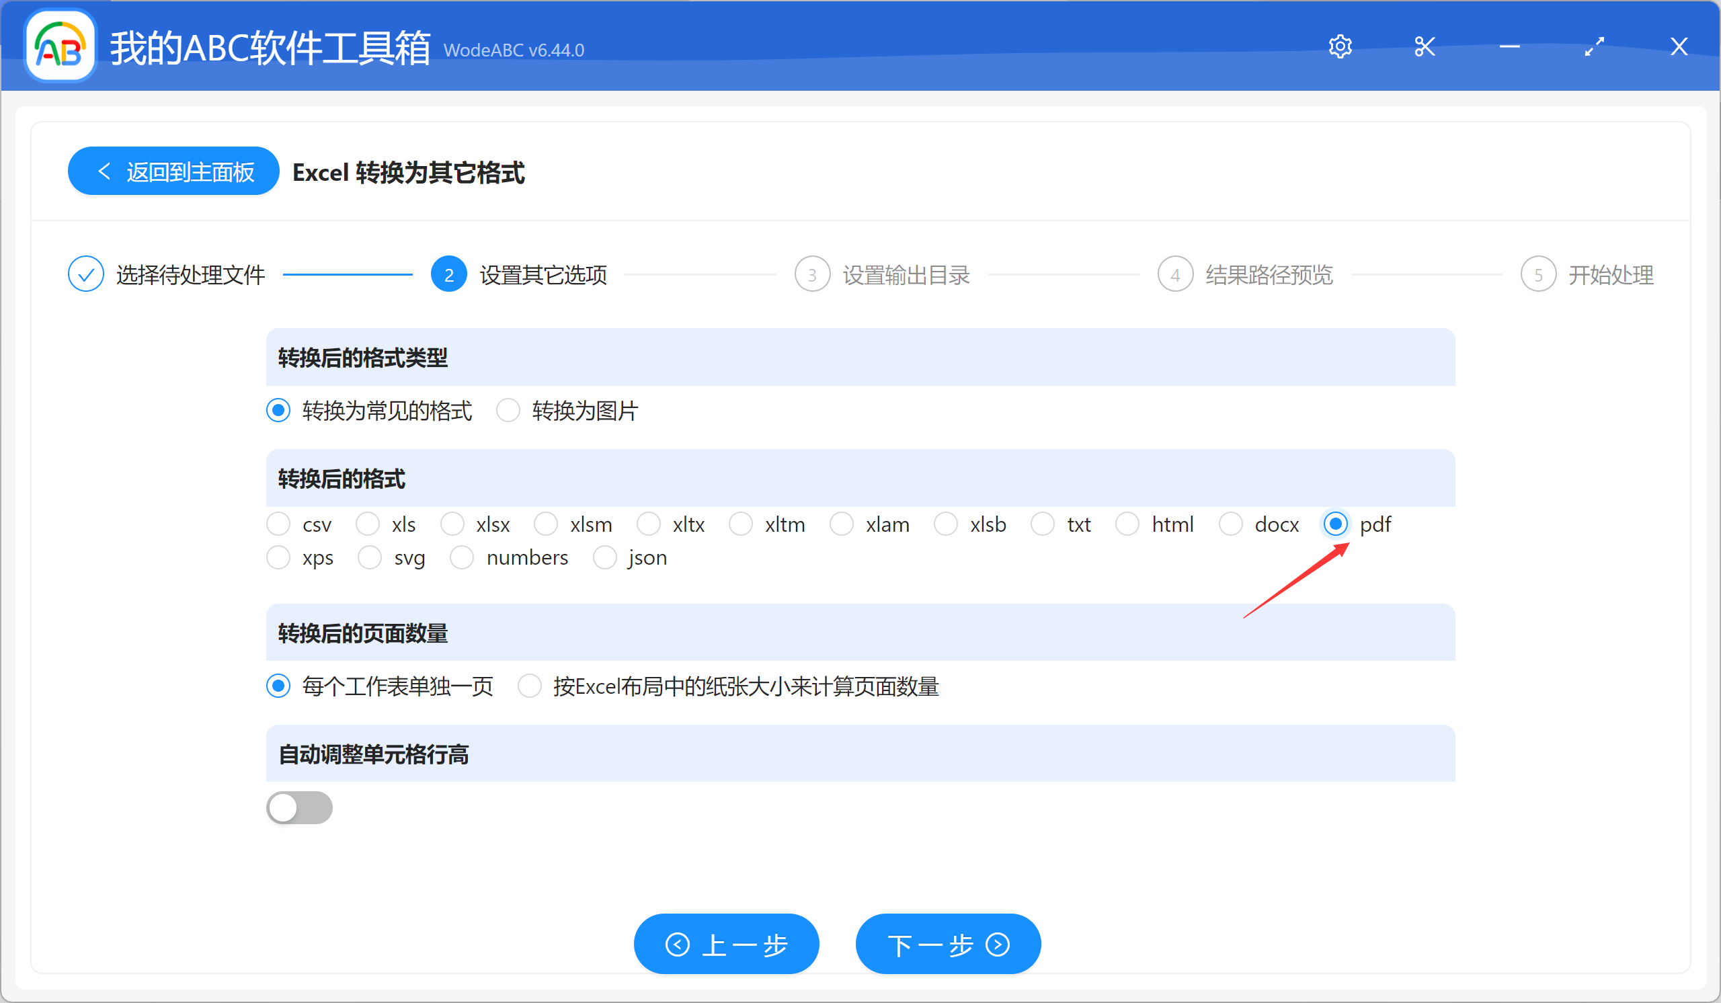Select 转换为图片 as format type
The width and height of the screenshot is (1721, 1003).
pos(508,409)
